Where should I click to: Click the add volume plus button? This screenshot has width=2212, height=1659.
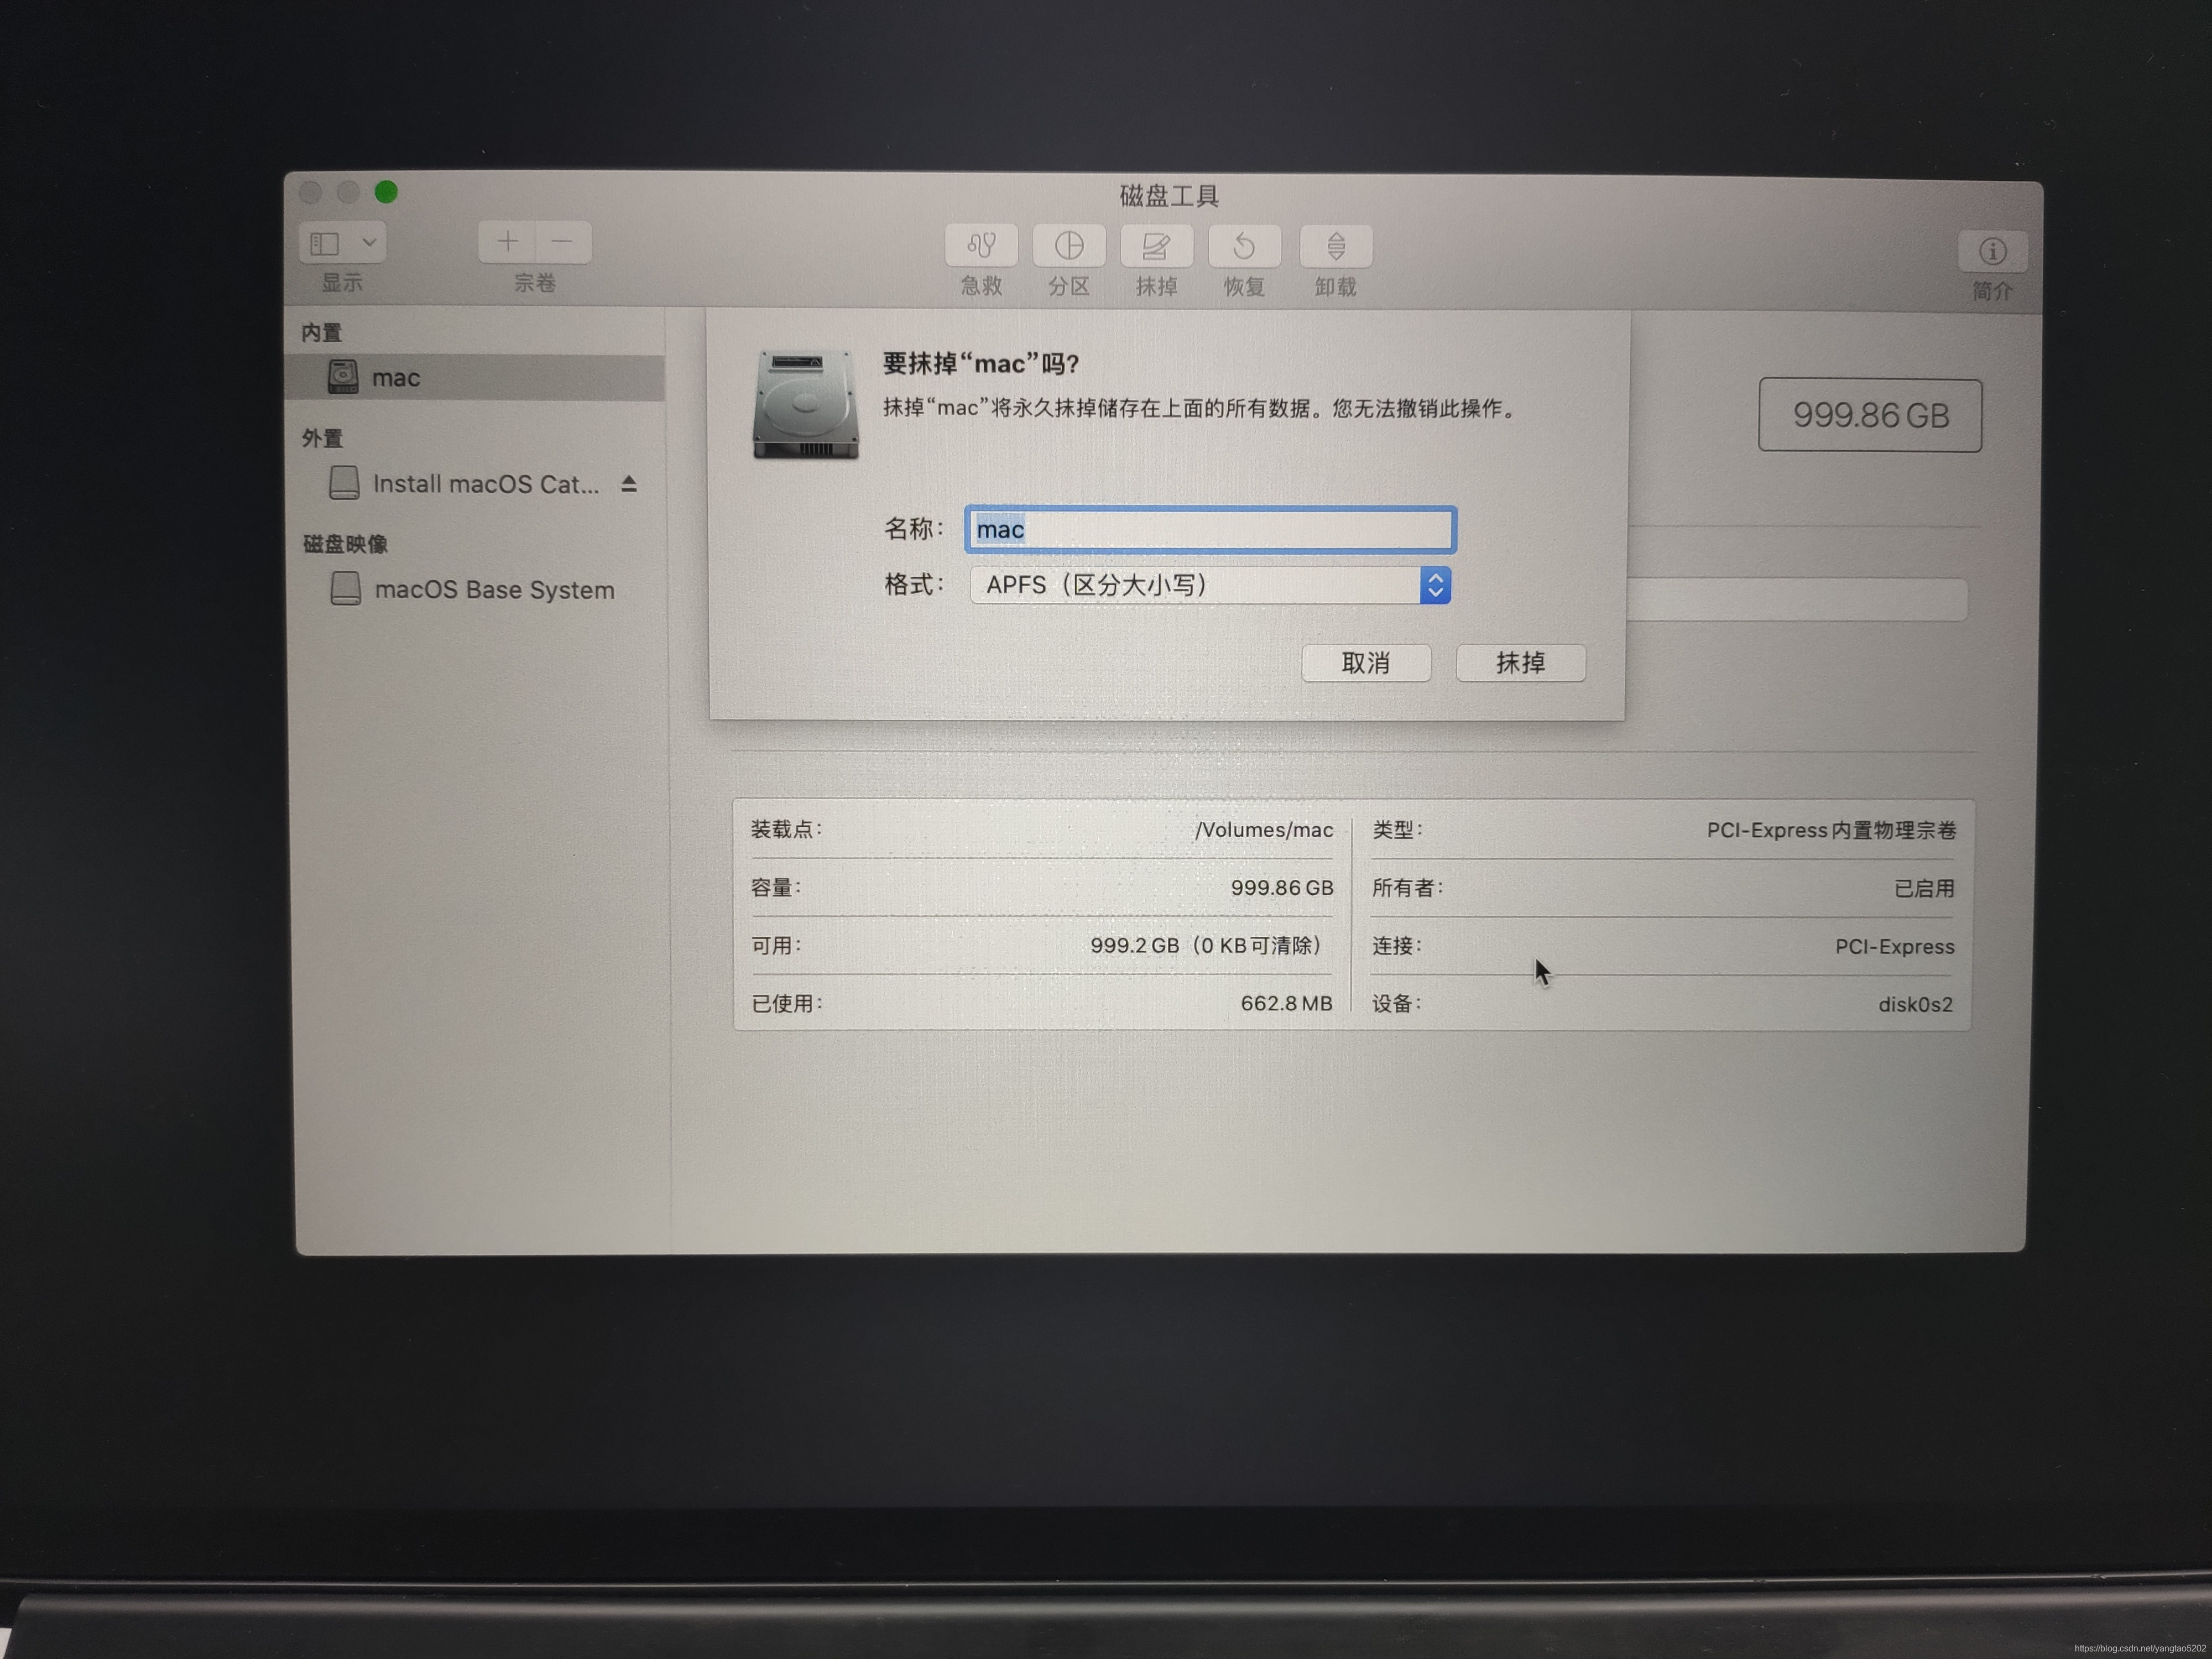pyautogui.click(x=507, y=242)
